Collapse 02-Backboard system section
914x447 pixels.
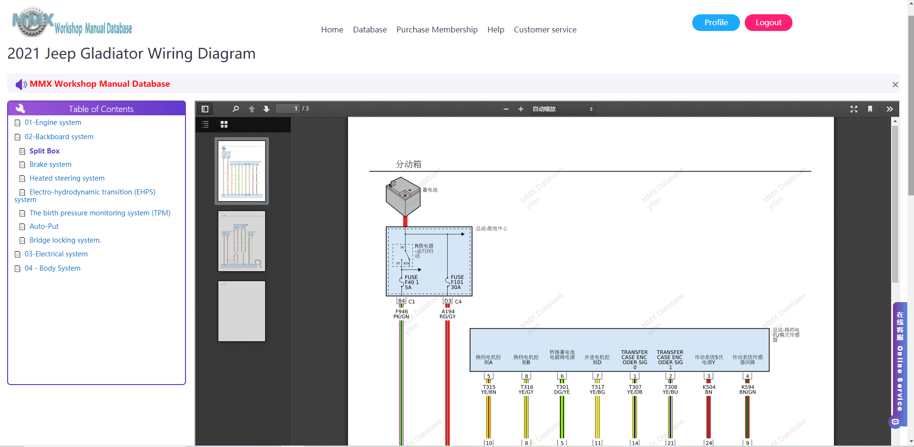click(59, 137)
